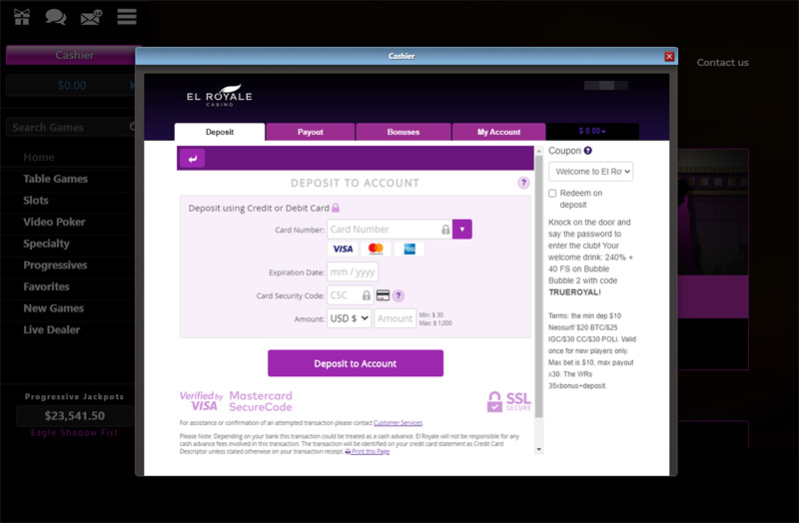This screenshot has width=799, height=523.
Task: Open the hamburger menu icon
Action: point(127,16)
